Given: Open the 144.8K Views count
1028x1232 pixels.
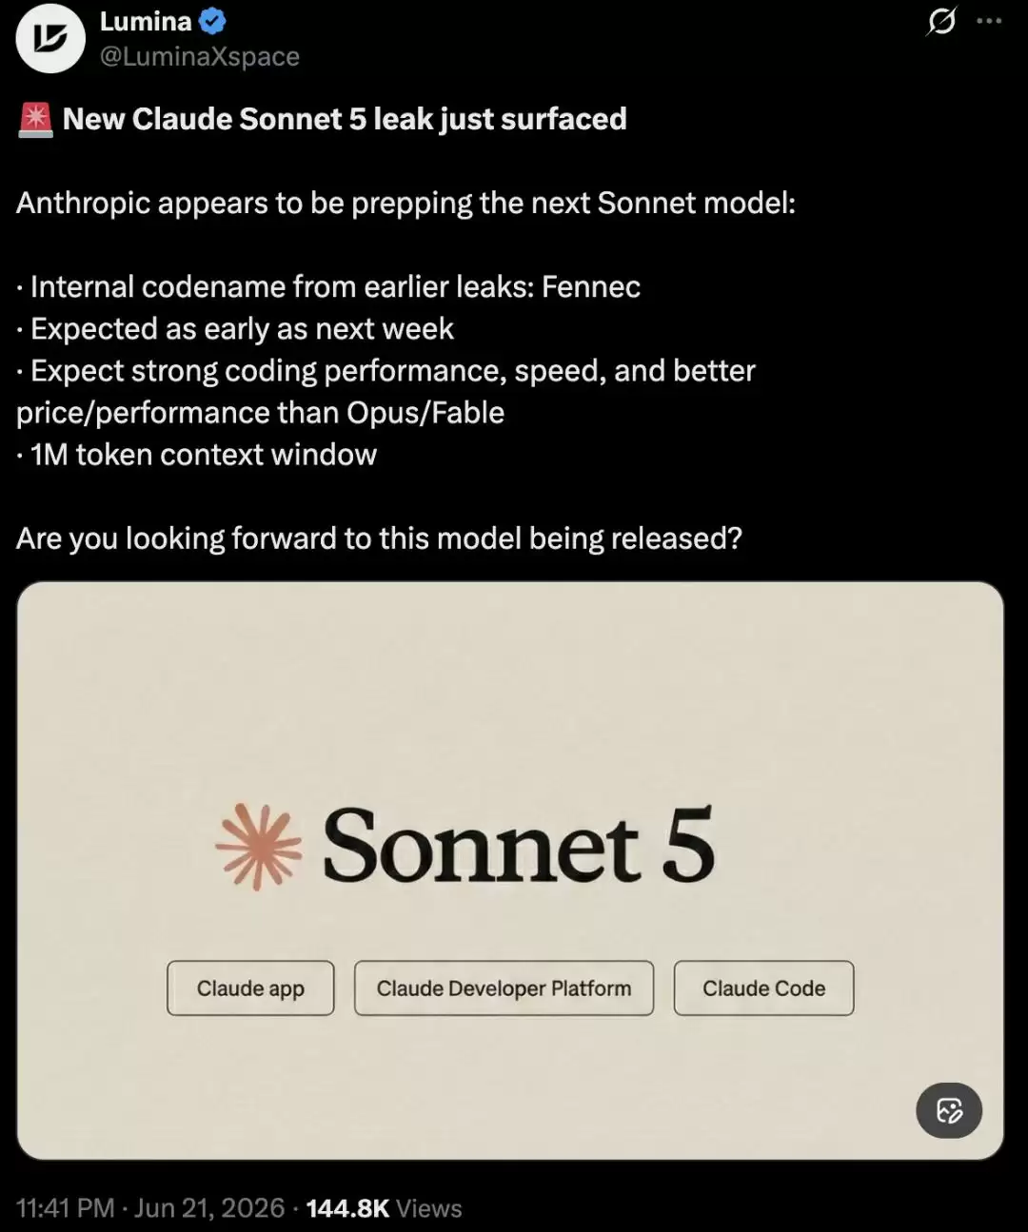Looking at the screenshot, I should pos(384,1208).
